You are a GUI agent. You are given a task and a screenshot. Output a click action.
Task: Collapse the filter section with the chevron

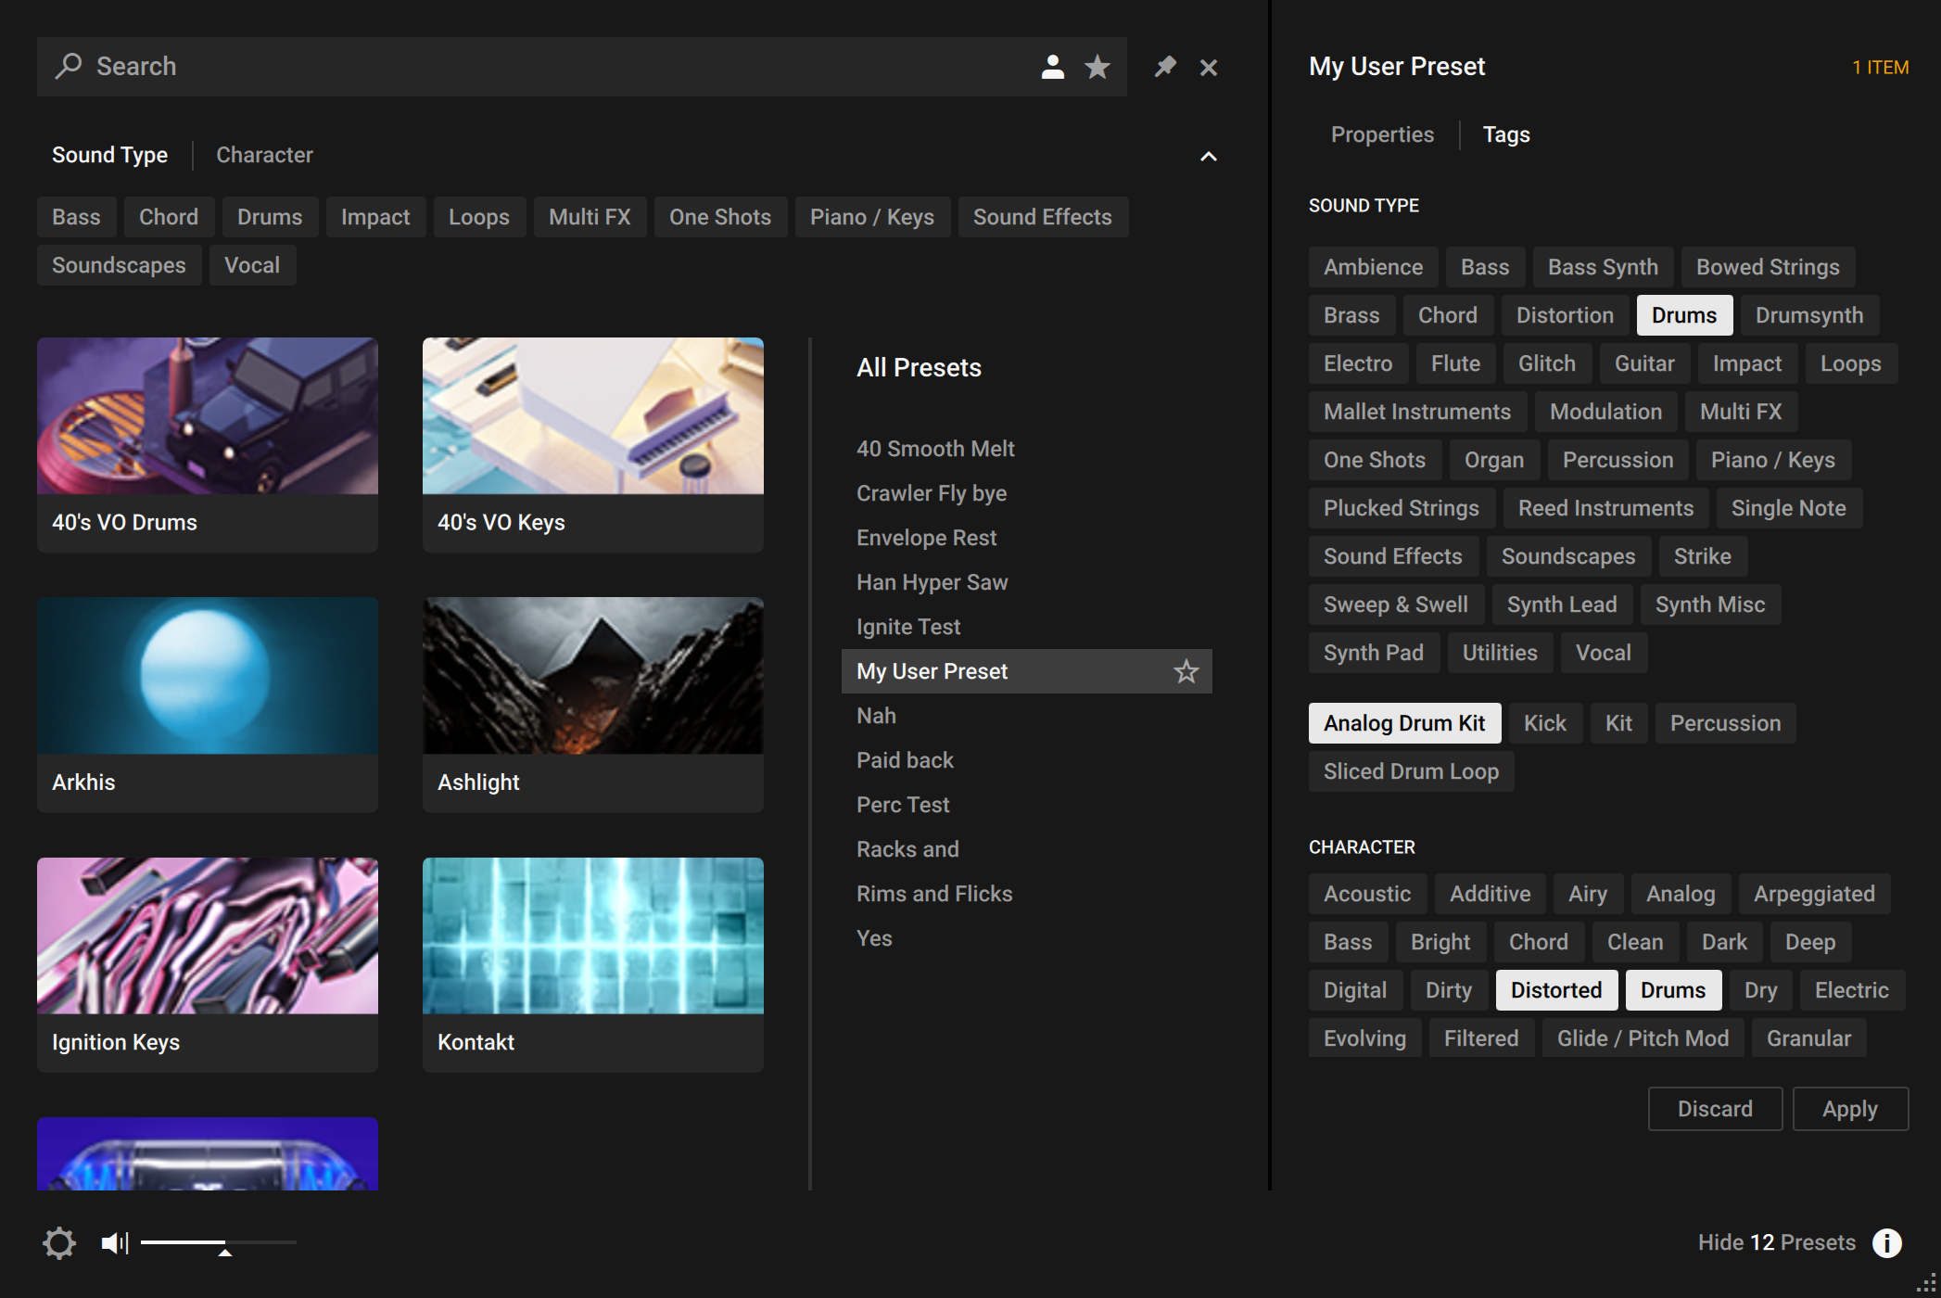tap(1209, 156)
